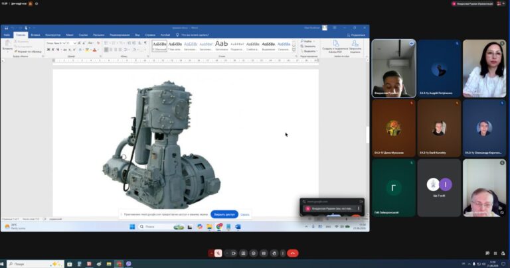Unmute the microphone in Meet controls
This screenshot has height=268, width=510.
click(218, 253)
